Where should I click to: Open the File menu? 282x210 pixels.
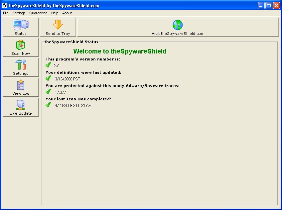(x=6, y=13)
